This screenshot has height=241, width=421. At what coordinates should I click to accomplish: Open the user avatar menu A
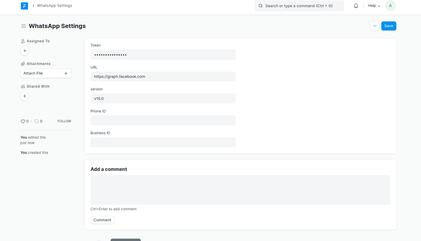tap(391, 6)
